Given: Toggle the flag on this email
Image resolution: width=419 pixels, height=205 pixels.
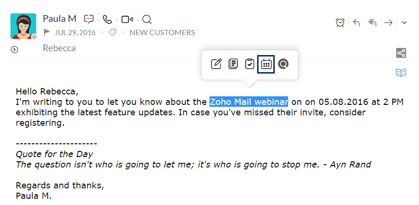Looking at the screenshot, I should point(47,33).
